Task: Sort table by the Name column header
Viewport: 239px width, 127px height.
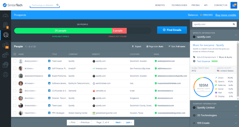Action: (21, 54)
